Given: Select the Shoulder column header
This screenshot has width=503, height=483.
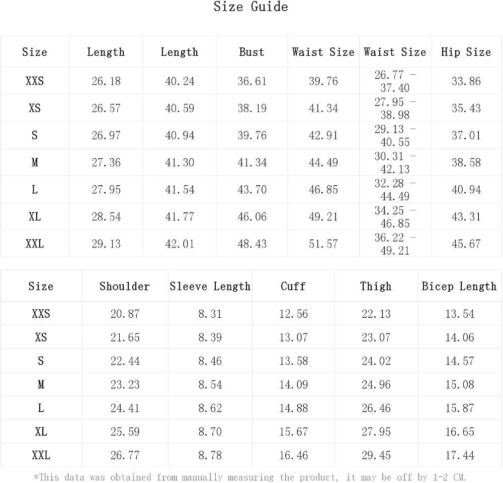Looking at the screenshot, I should click(125, 286).
